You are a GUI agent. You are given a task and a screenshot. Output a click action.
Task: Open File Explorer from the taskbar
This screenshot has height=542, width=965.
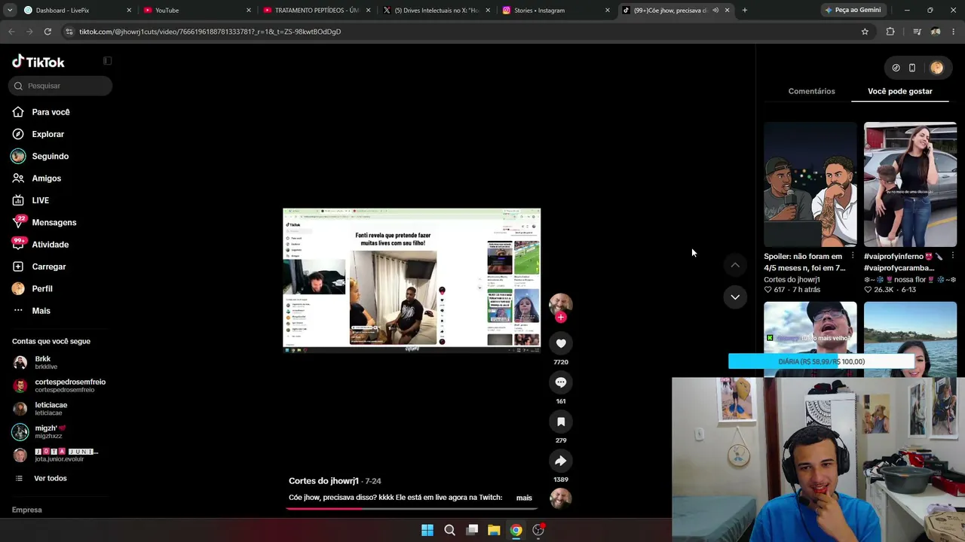coord(494,530)
